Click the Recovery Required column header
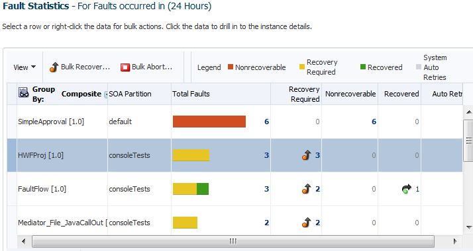Image resolution: width=473 pixels, height=251 pixels. click(304, 94)
